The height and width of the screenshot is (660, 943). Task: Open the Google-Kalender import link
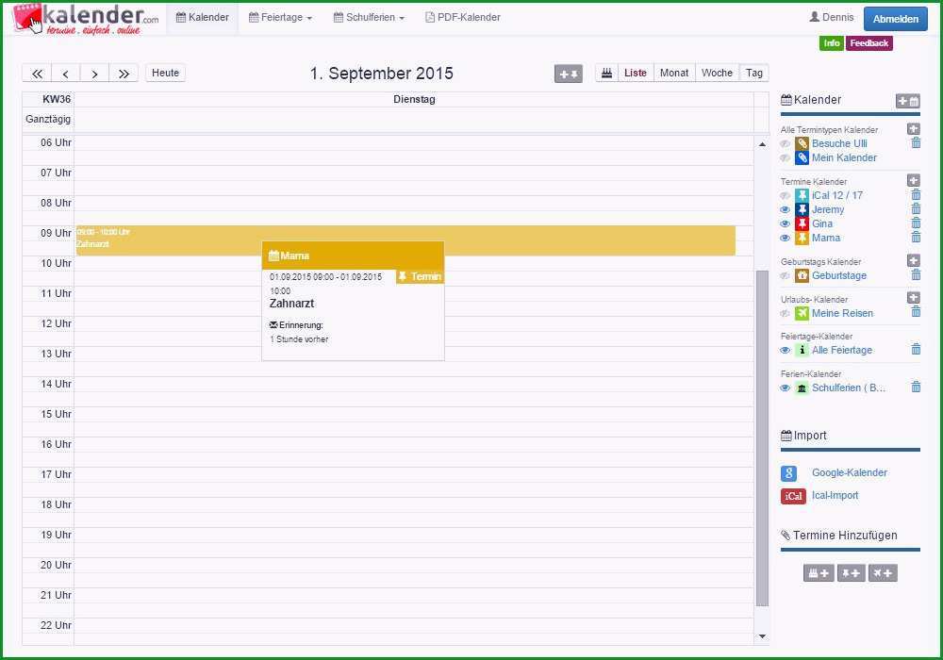point(850,472)
